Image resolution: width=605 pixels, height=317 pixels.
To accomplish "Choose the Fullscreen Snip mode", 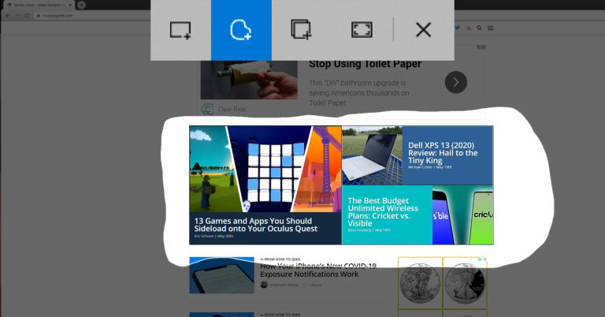I will point(362,30).
